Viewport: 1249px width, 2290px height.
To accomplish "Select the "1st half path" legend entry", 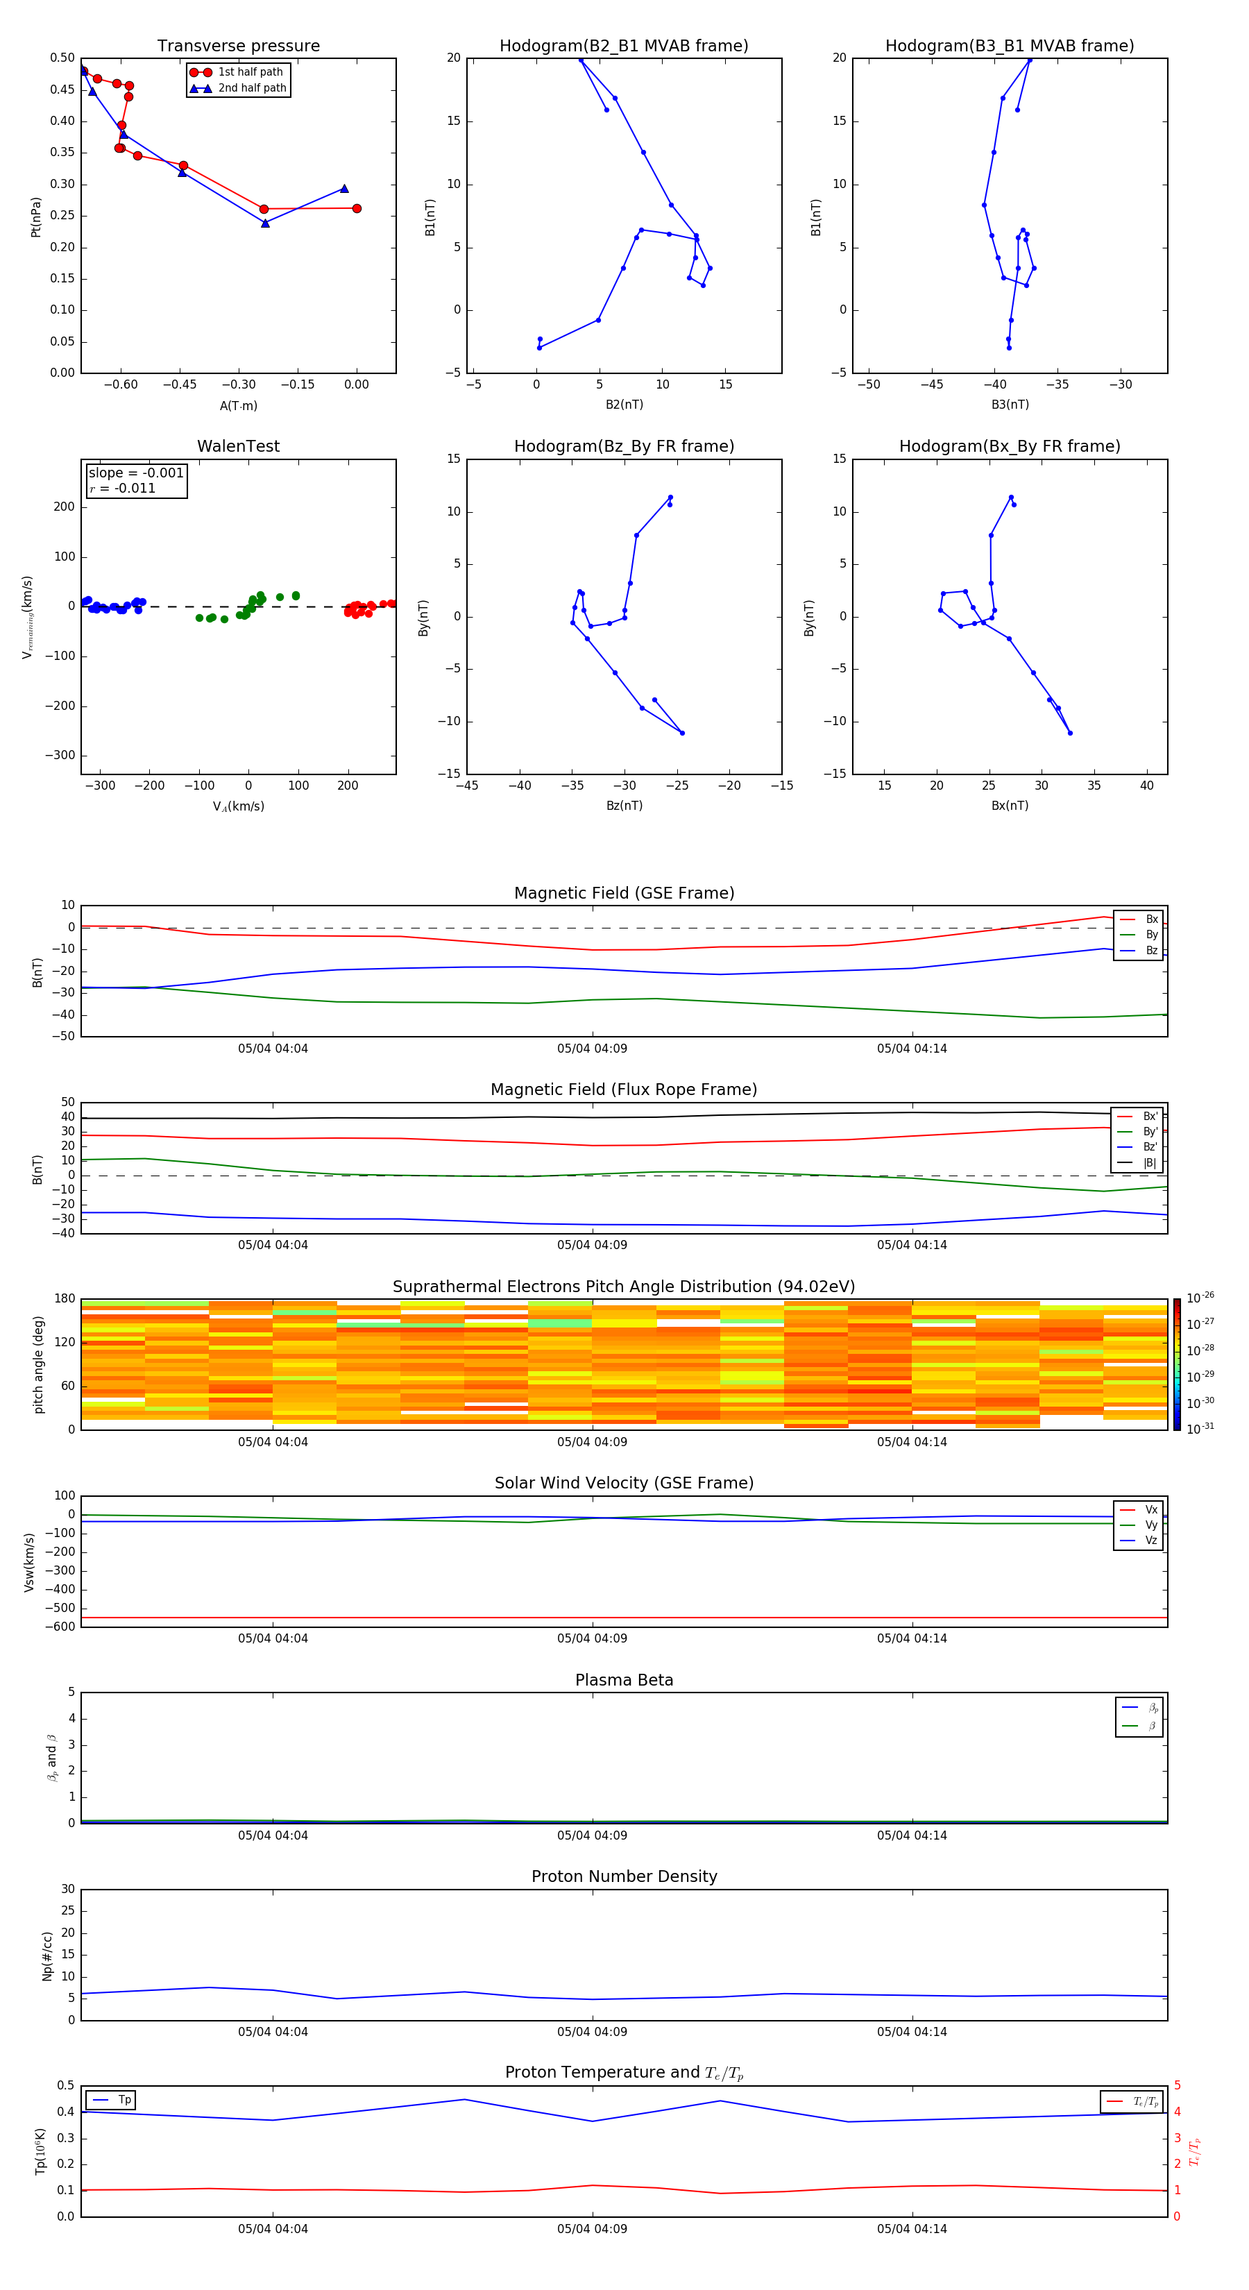I will pos(237,72).
